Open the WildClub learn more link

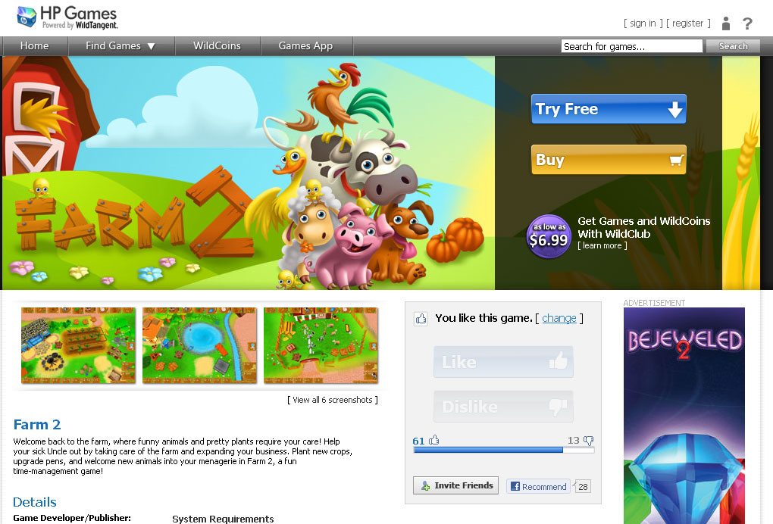click(602, 246)
